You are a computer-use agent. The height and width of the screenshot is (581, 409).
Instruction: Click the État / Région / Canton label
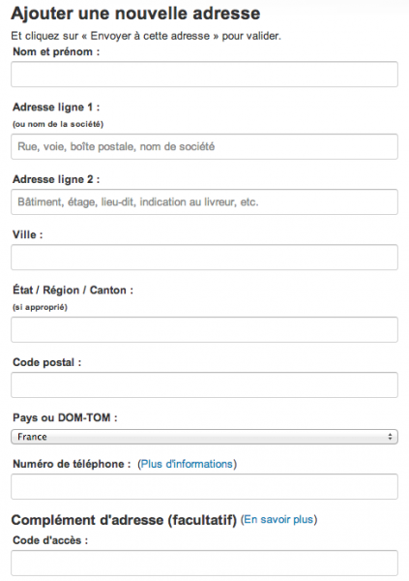[x=73, y=290]
